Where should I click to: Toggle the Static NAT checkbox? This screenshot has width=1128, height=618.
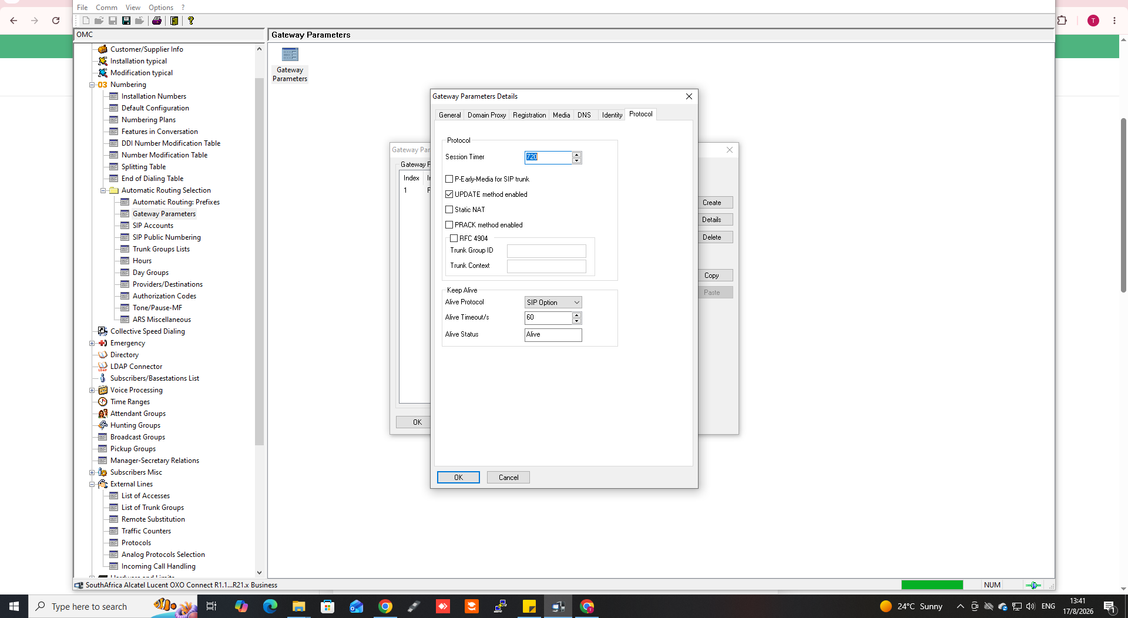[449, 210]
